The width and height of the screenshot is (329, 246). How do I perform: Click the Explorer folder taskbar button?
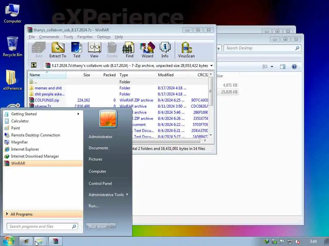pyautogui.click(x=40, y=241)
